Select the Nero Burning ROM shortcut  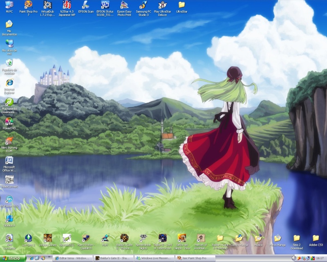pos(9,145)
